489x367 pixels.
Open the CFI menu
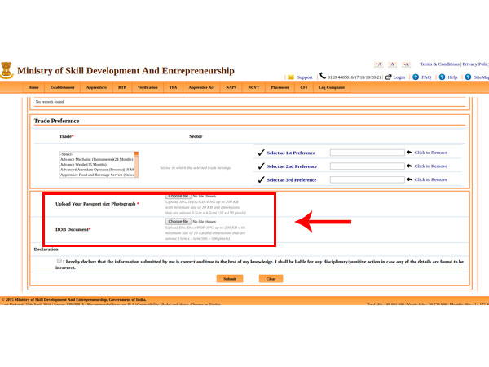point(304,87)
